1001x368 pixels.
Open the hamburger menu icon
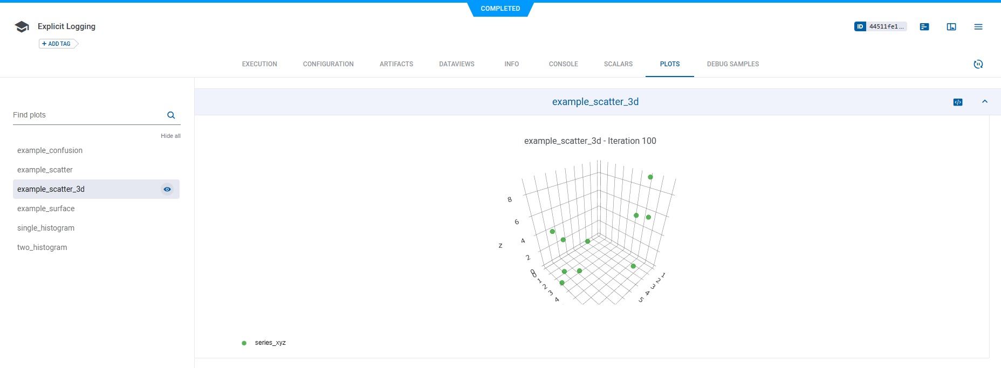[x=978, y=27]
